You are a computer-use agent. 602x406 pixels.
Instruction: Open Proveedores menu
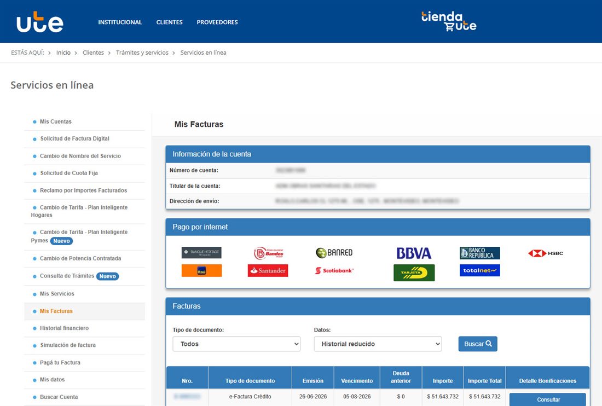click(x=217, y=22)
